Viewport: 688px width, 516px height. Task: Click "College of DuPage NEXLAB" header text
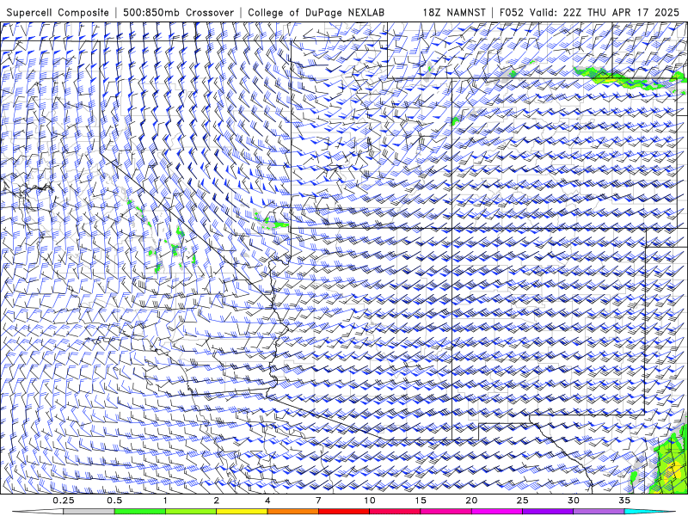(x=316, y=12)
